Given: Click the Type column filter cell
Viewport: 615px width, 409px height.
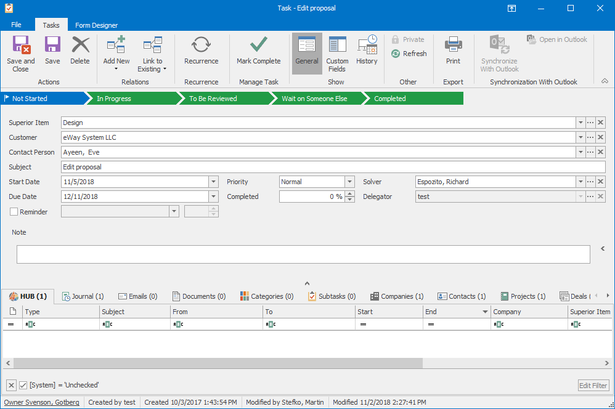Looking at the screenshot, I should pyautogui.click(x=61, y=324).
